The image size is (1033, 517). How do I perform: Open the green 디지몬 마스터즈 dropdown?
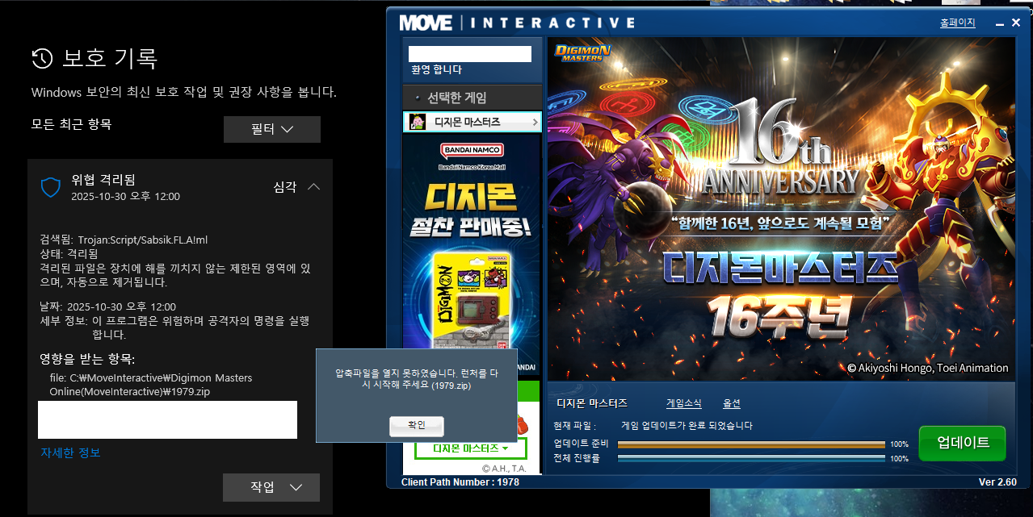pyautogui.click(x=471, y=448)
